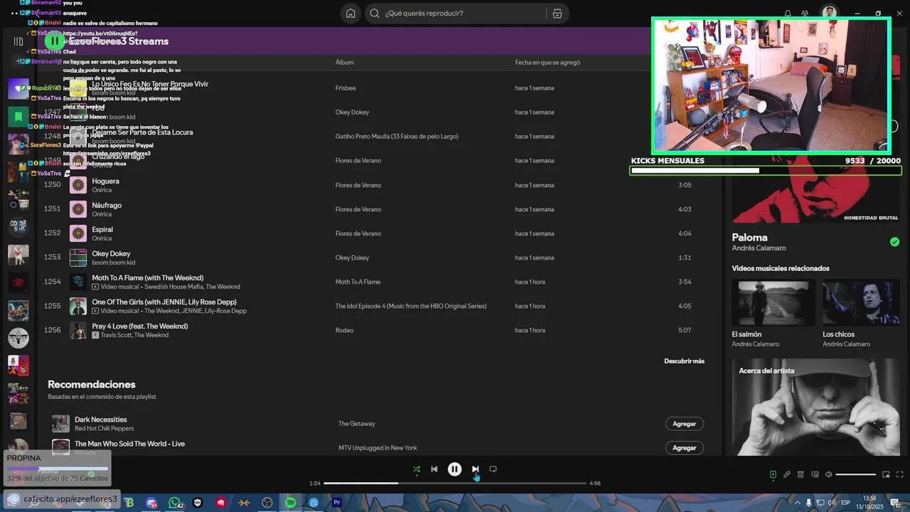The height and width of the screenshot is (512, 910).
Task: Open Spotify in the Windows taskbar
Action: pos(290,503)
